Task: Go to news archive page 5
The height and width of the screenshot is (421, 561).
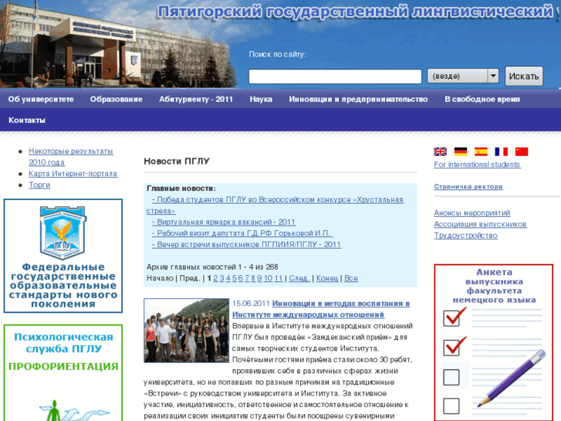Action: 235,278
